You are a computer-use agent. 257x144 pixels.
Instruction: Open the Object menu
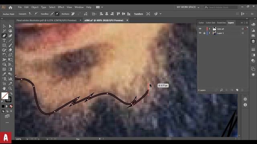click(x=35, y=7)
